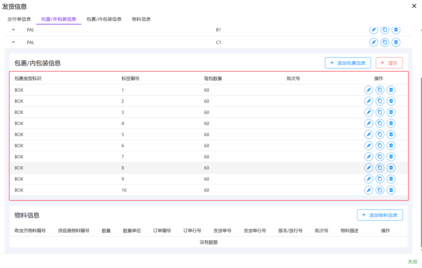The height and width of the screenshot is (268, 422).
Task: Edit the BOX 8 package entry
Action: coord(369,168)
